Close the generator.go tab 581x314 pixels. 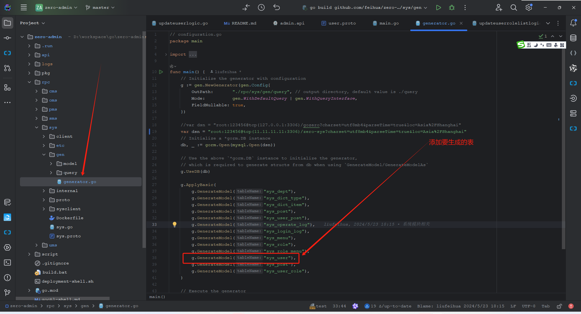(x=461, y=23)
